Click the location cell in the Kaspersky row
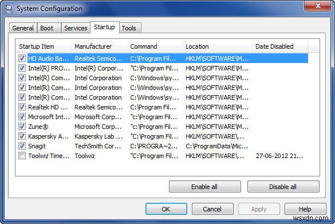Image resolution: width=335 pixels, height=224 pixels. tap(215, 136)
